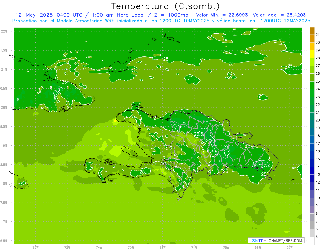The image size is (325, 251).
Task: Click the '19N' latitude axis label
Action: point(4,146)
